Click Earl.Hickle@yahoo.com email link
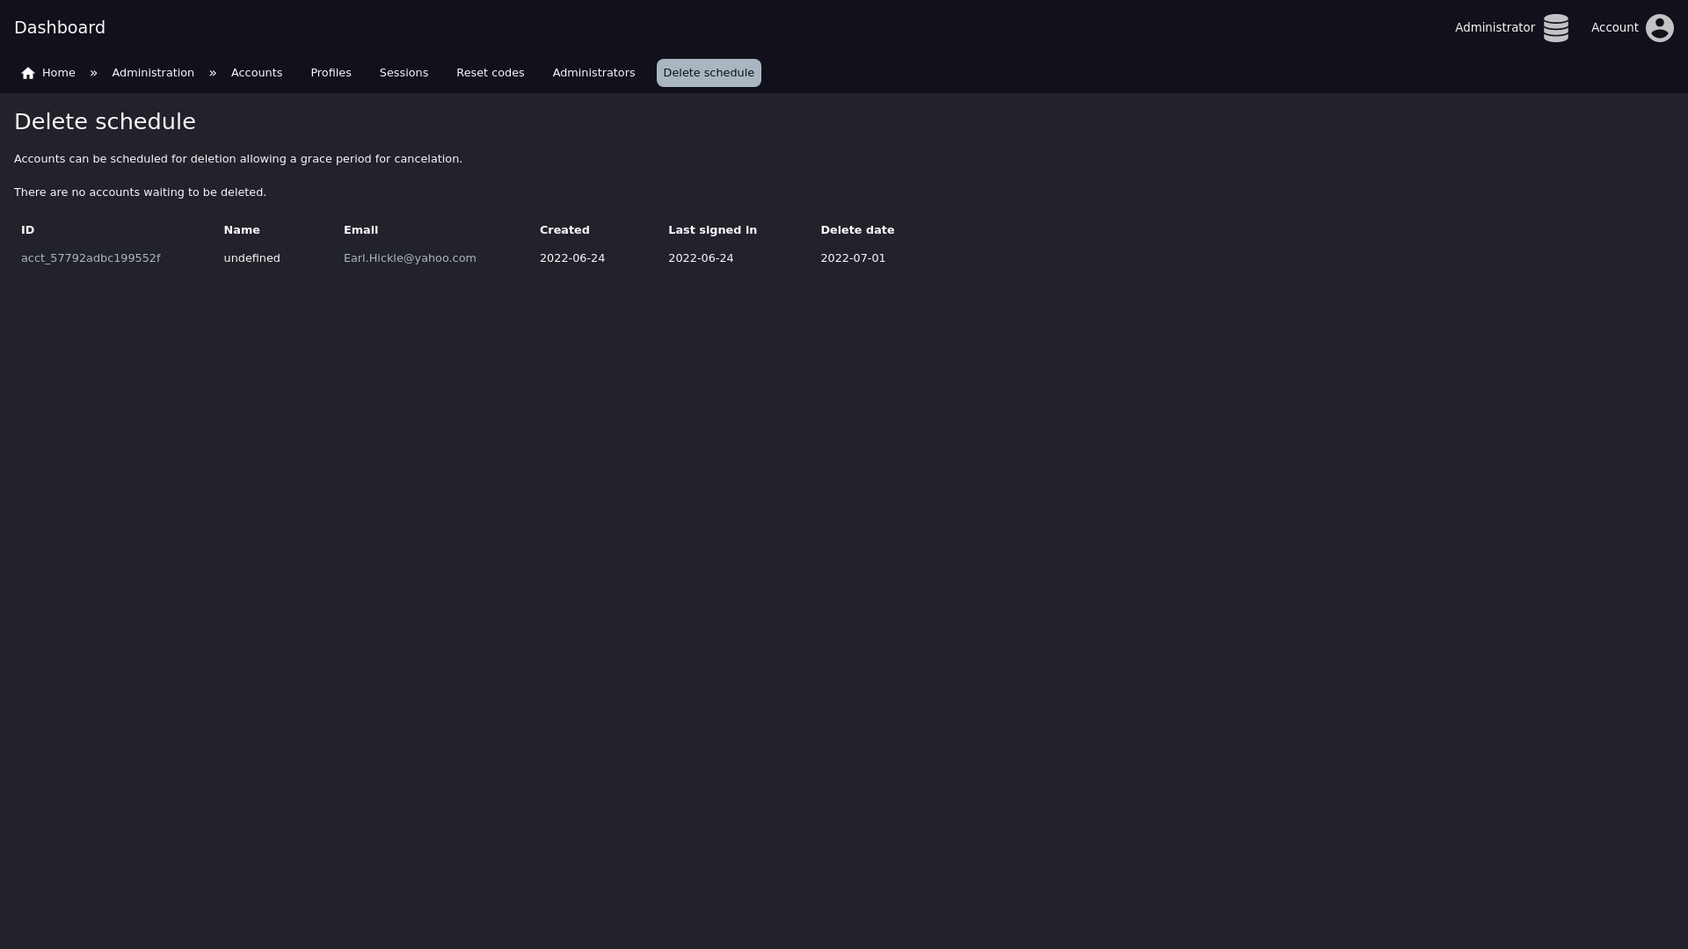Image resolution: width=1688 pixels, height=949 pixels. tap(410, 258)
